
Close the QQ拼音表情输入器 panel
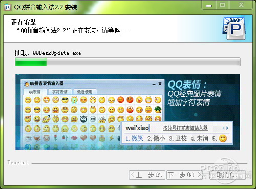click(x=160, y=83)
